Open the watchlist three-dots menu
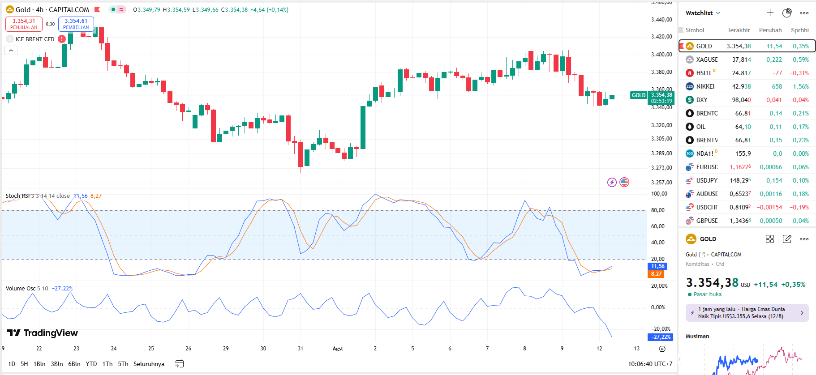816x375 pixels. pos(804,13)
